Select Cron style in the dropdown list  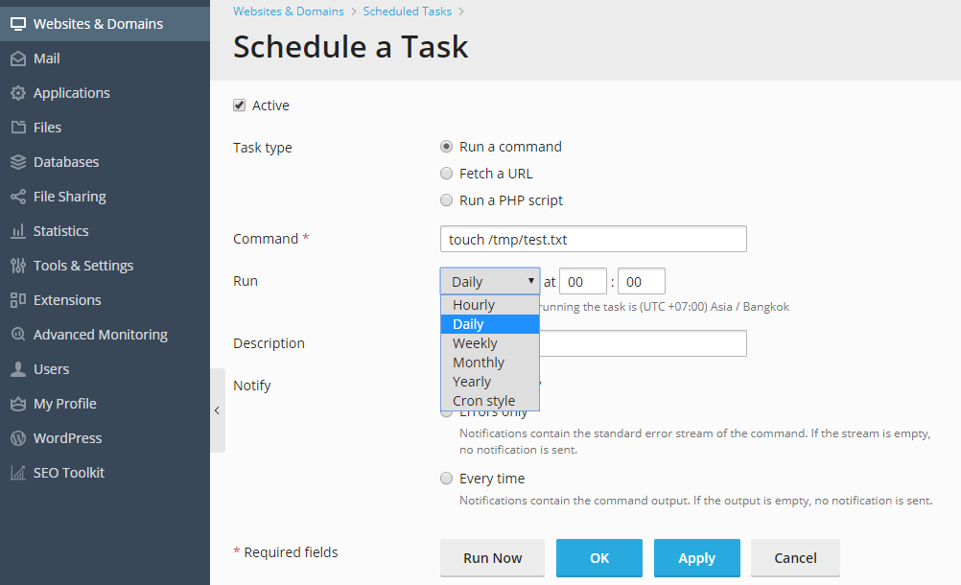pyautogui.click(x=483, y=401)
